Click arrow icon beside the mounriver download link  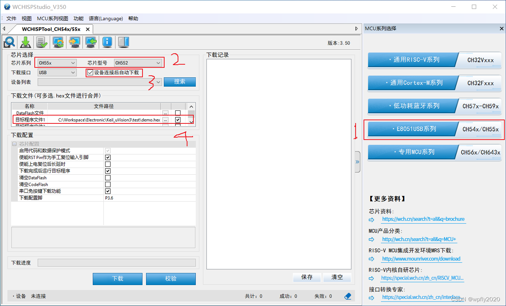point(371,259)
